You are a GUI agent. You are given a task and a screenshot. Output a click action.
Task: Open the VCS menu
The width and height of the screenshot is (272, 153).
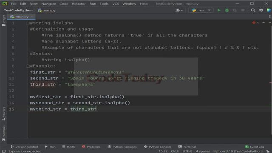pyautogui.click(x=116, y=4)
